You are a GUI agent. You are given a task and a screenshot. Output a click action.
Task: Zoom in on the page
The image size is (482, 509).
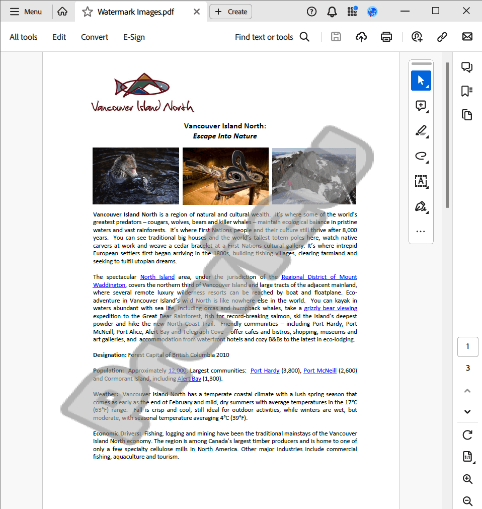pyautogui.click(x=467, y=479)
